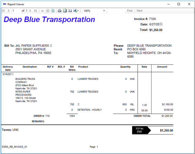This screenshot has width=195, height=154.
Task: Click the Next search result link
Action: [x=139, y=11]
